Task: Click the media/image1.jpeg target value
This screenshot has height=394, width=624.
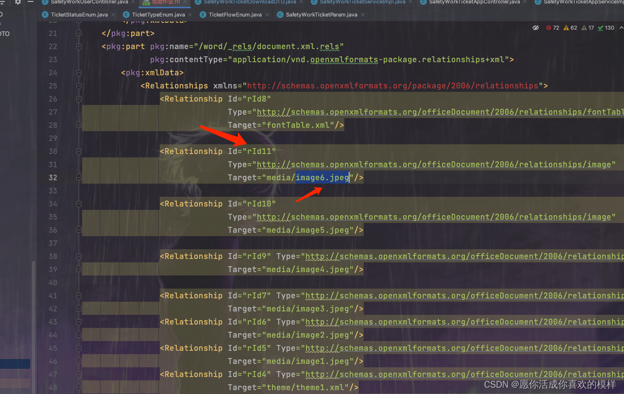Action: [x=308, y=361]
